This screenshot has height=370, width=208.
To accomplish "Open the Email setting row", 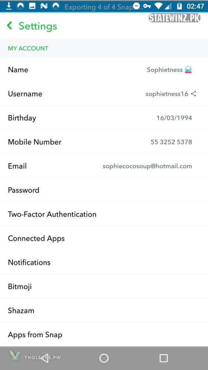I will (104, 166).
